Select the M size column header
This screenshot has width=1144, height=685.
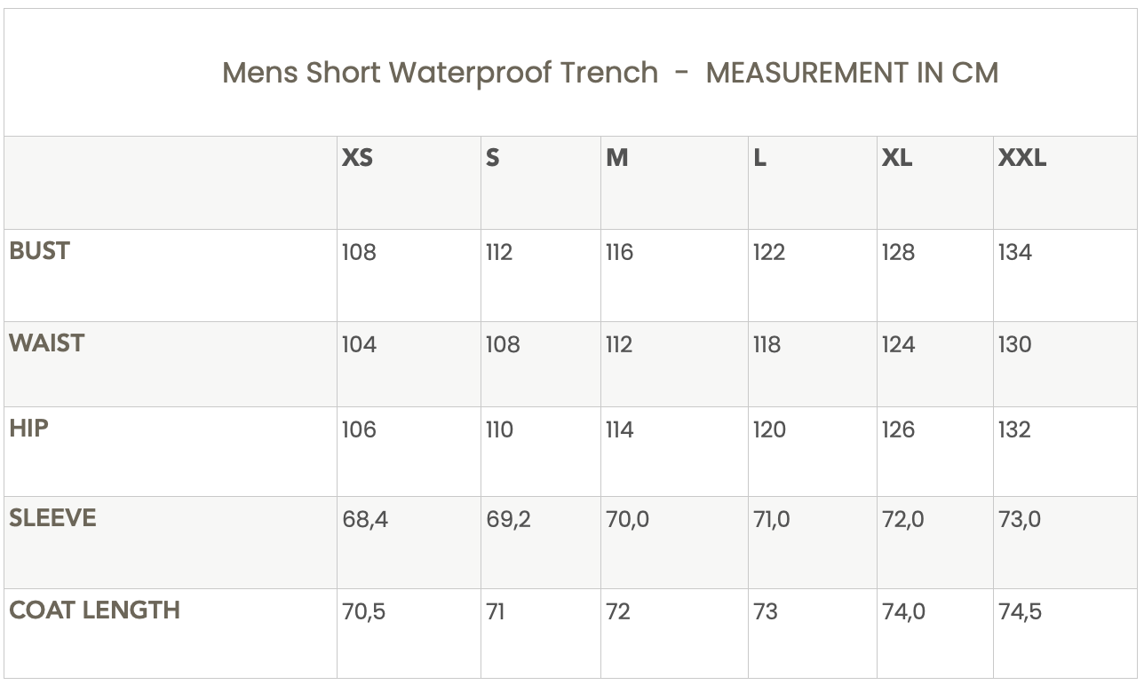[x=616, y=158]
